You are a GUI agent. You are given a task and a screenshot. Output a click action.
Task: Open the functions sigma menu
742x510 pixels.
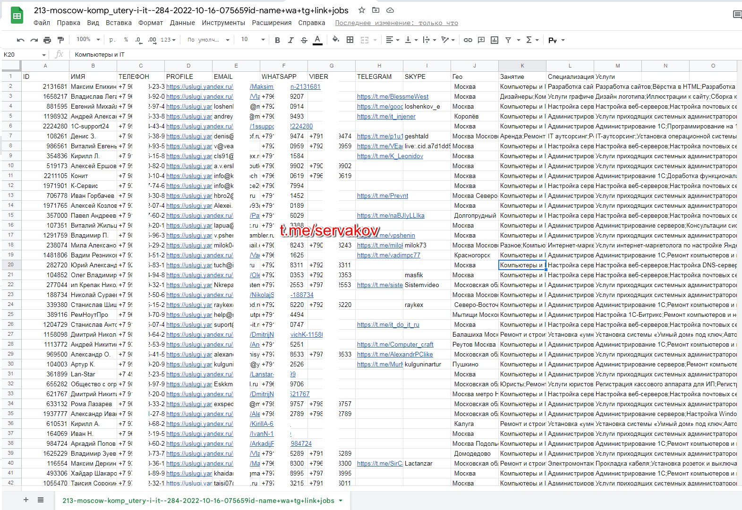pos(532,40)
